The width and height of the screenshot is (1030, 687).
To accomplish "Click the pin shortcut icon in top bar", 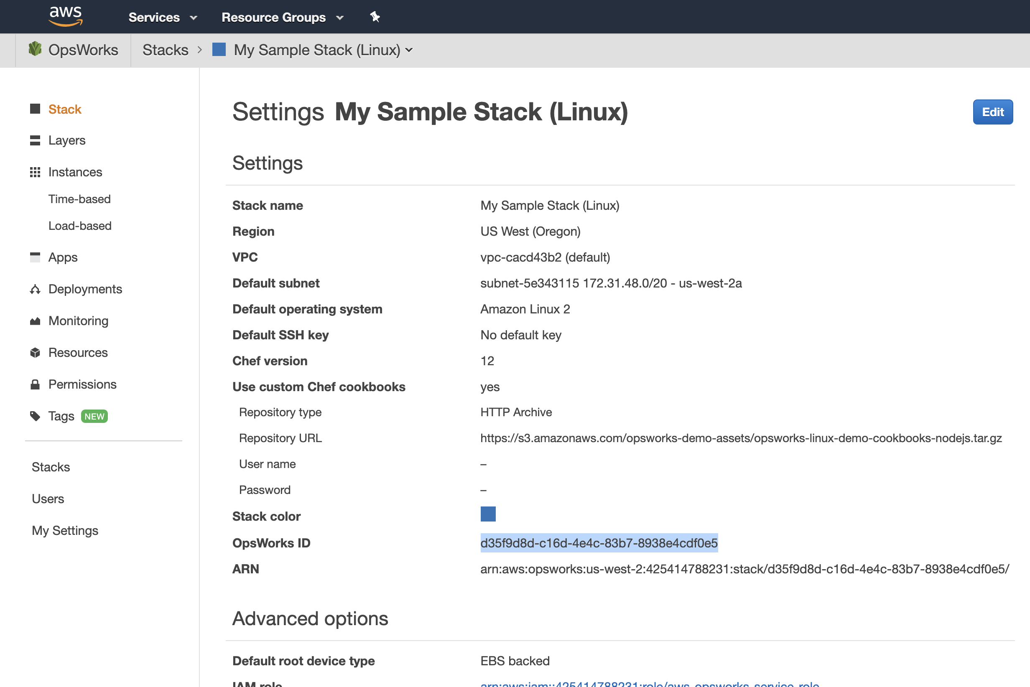I will pyautogui.click(x=375, y=17).
